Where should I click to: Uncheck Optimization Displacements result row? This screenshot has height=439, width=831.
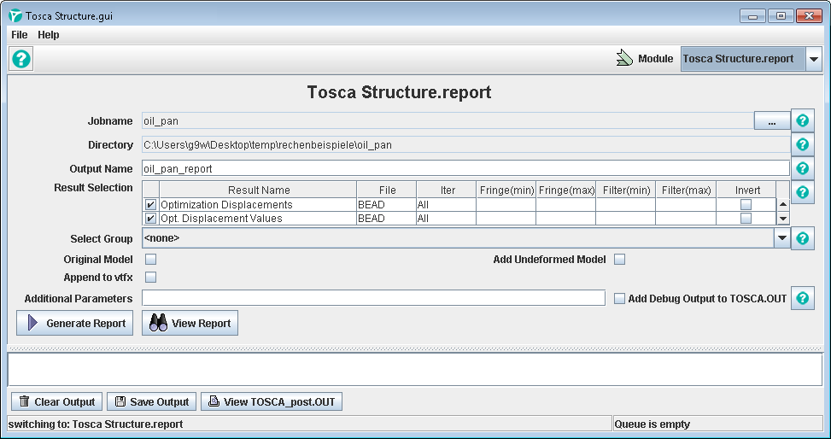click(150, 205)
